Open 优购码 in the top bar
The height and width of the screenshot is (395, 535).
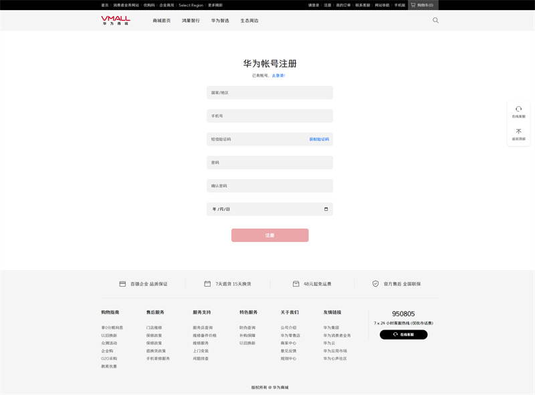coord(149,5)
